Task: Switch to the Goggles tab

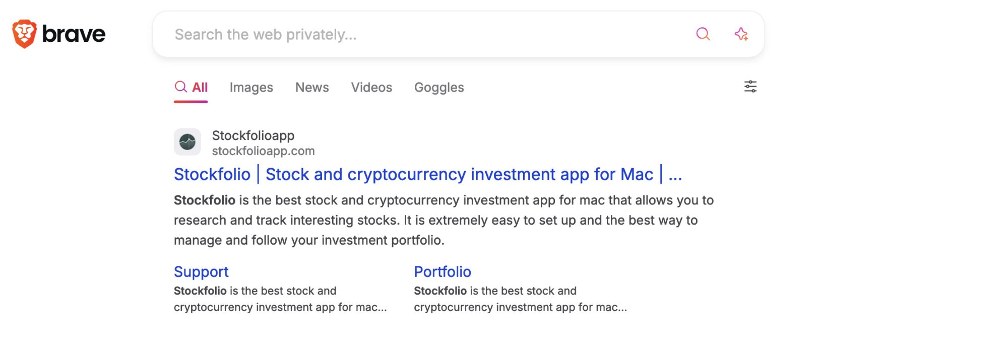Action: (439, 88)
